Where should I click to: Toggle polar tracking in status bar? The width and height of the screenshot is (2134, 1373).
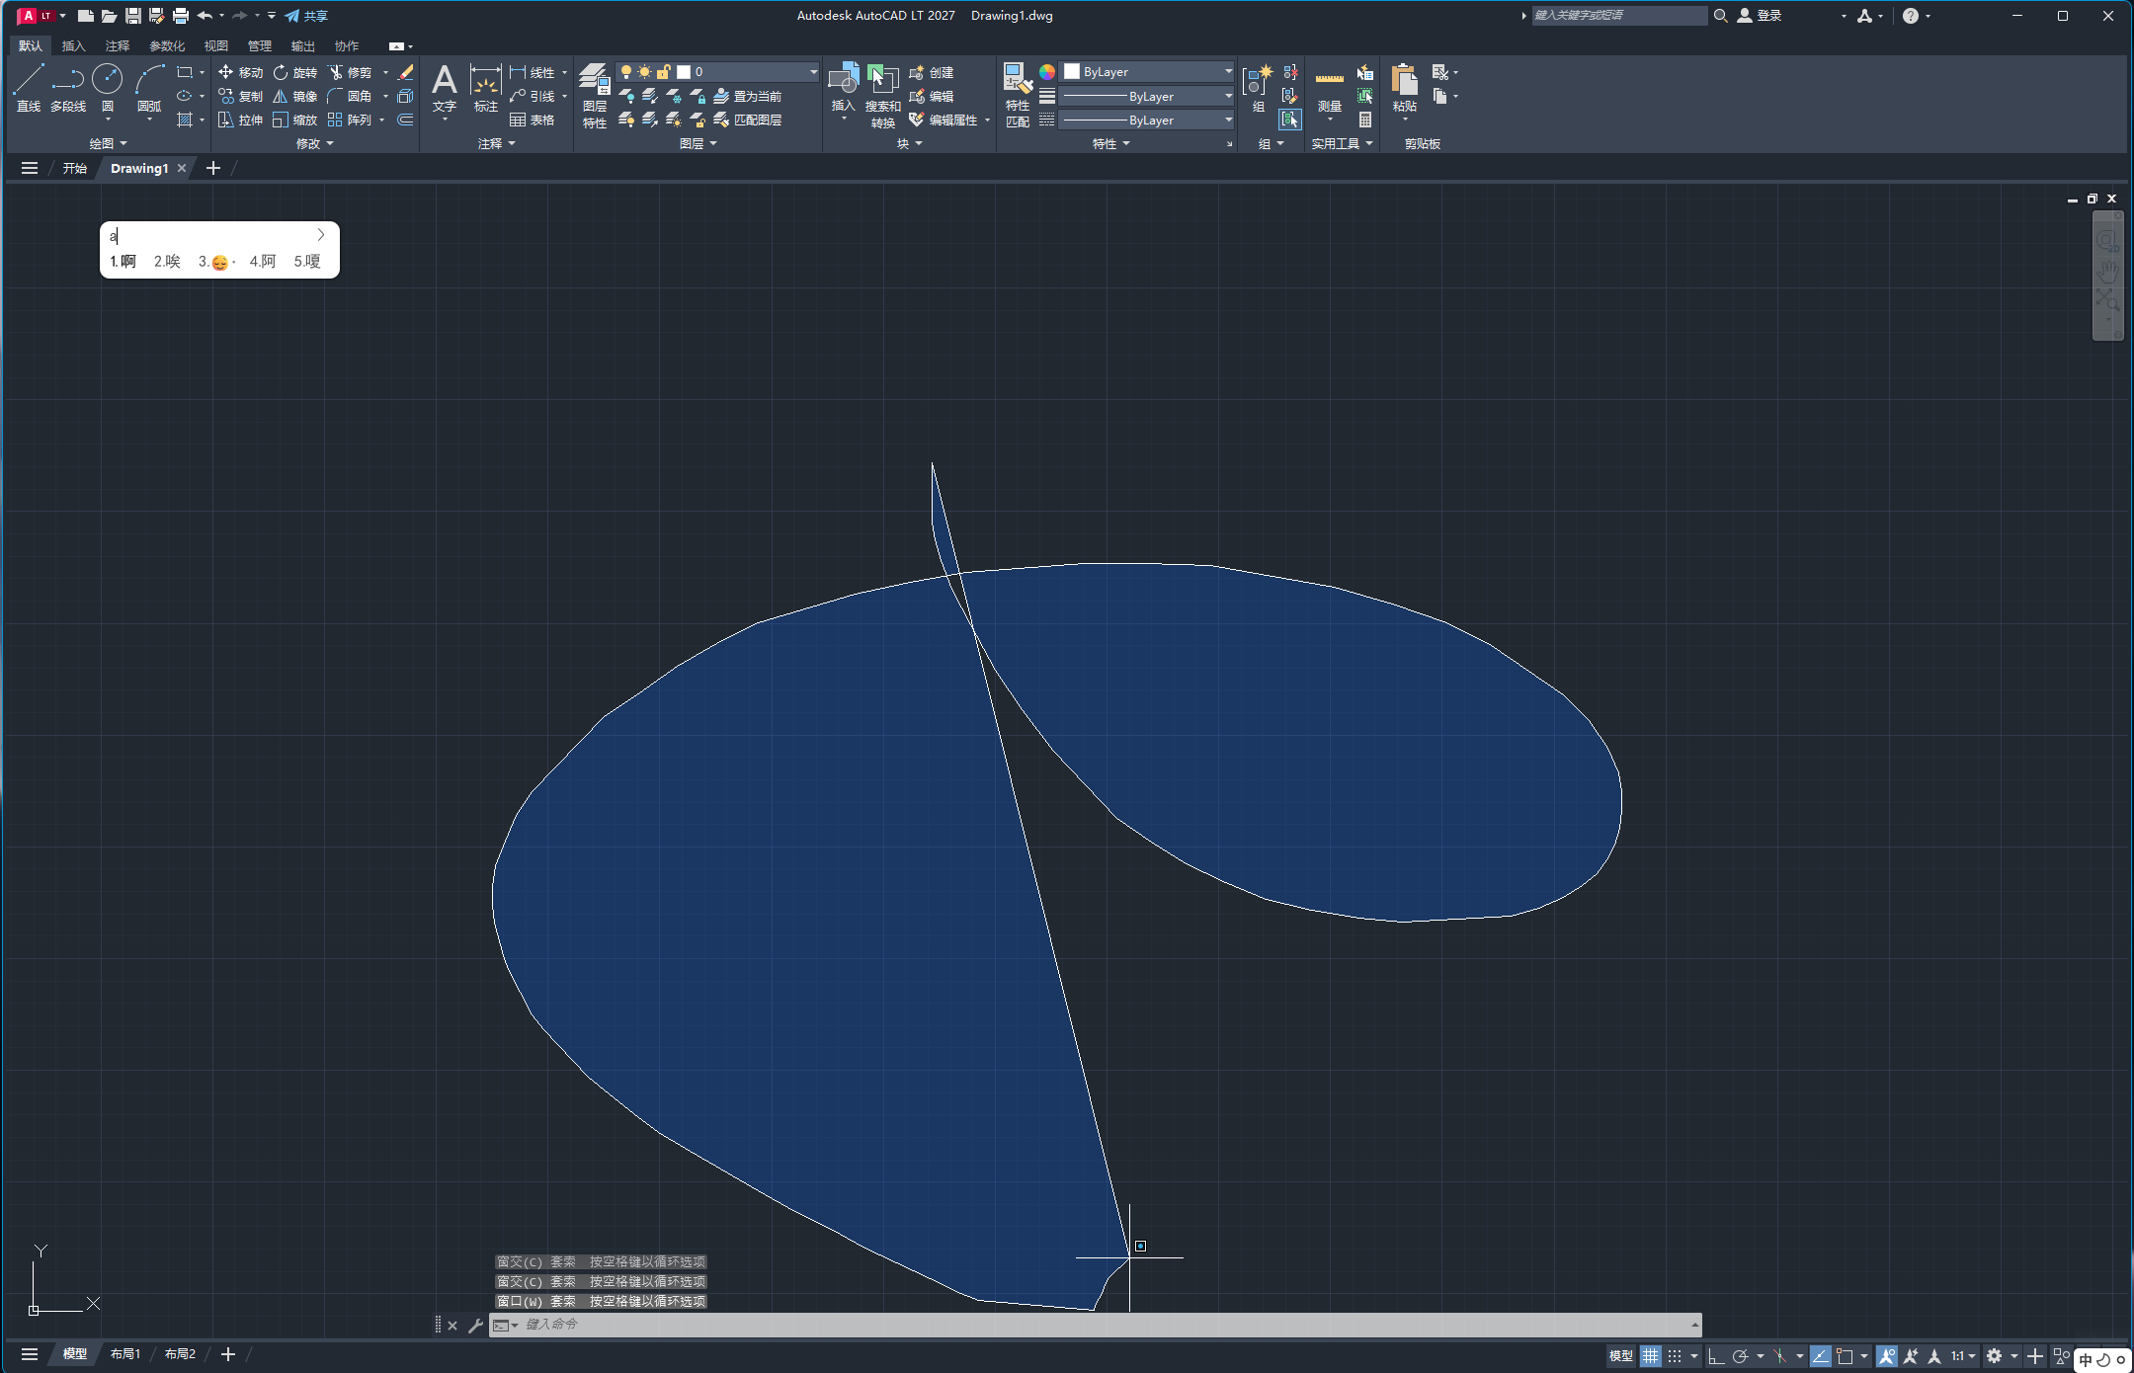point(1741,1355)
